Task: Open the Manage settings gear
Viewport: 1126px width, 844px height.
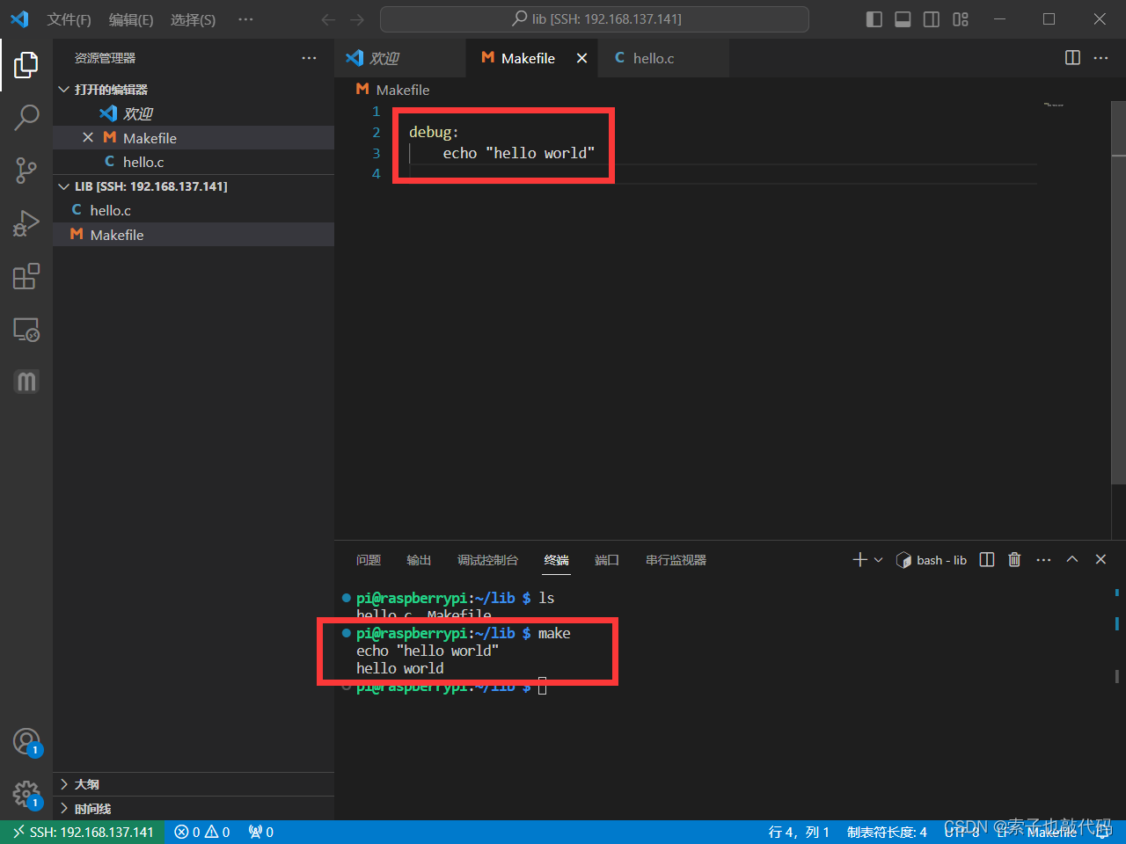Action: tap(26, 796)
